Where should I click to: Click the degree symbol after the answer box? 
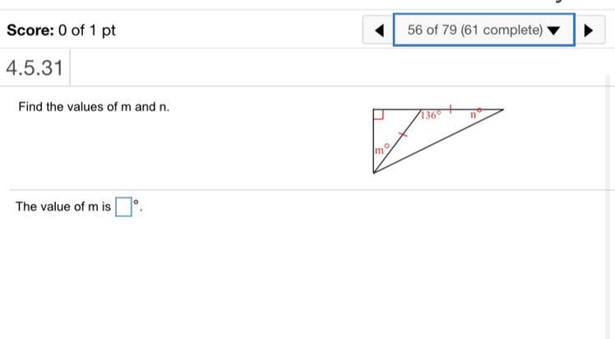[136, 202]
